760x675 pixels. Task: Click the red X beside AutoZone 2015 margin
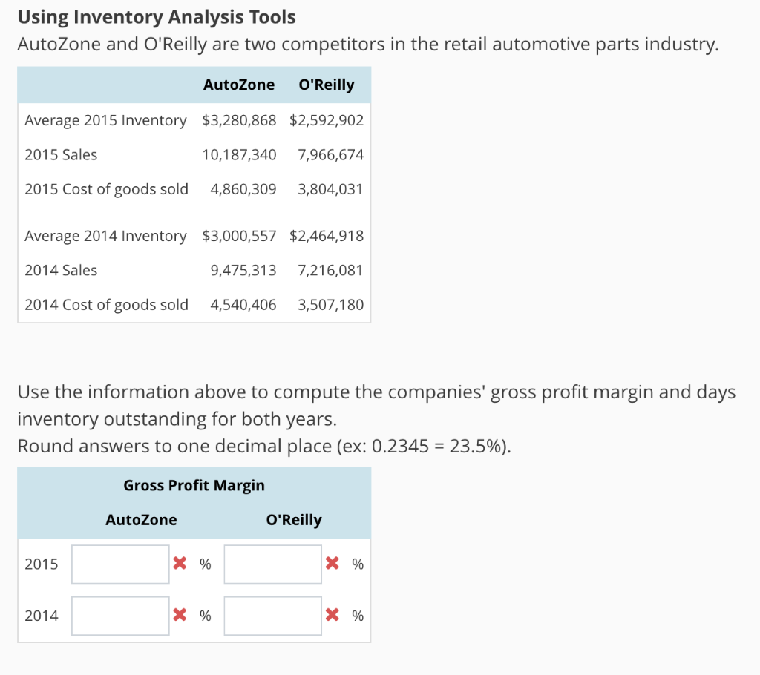pyautogui.click(x=180, y=564)
